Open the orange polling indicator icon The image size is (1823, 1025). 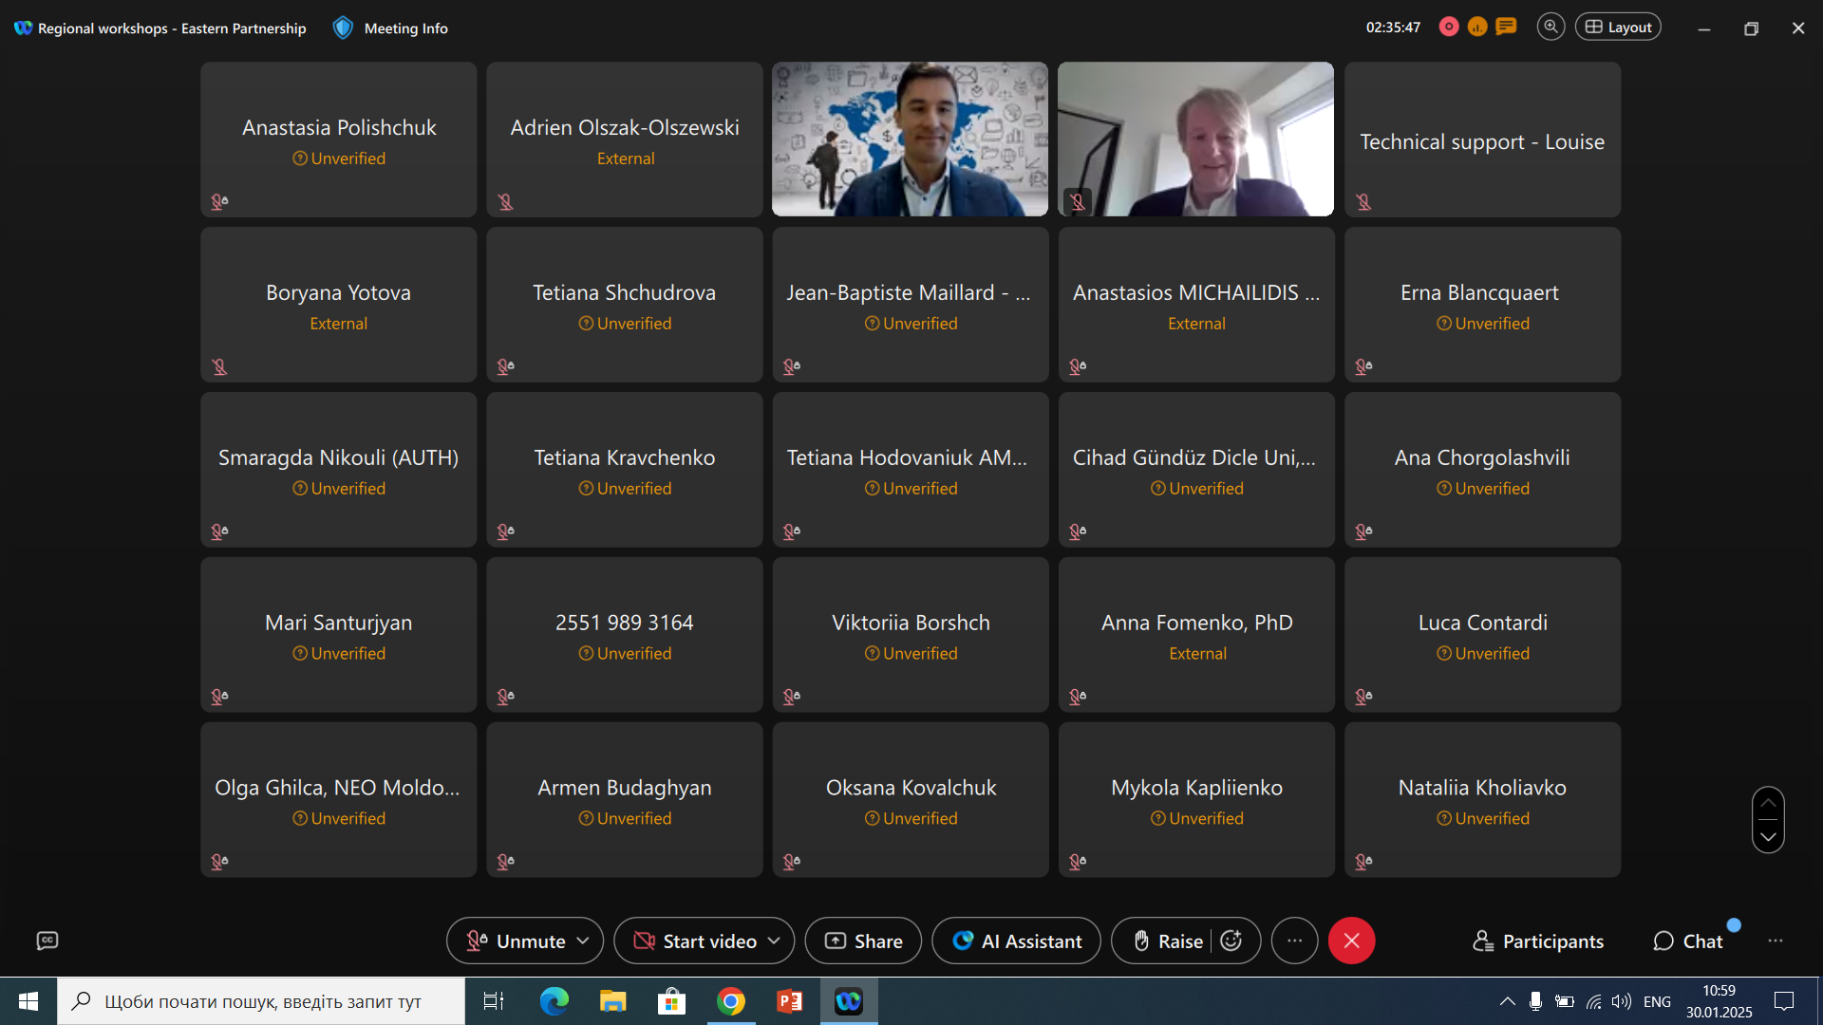[1477, 27]
